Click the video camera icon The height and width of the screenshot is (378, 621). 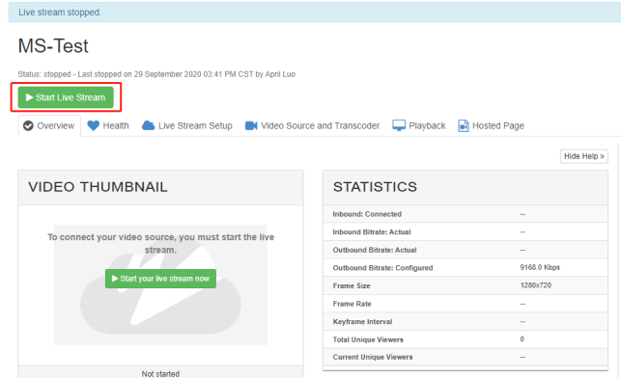251,125
